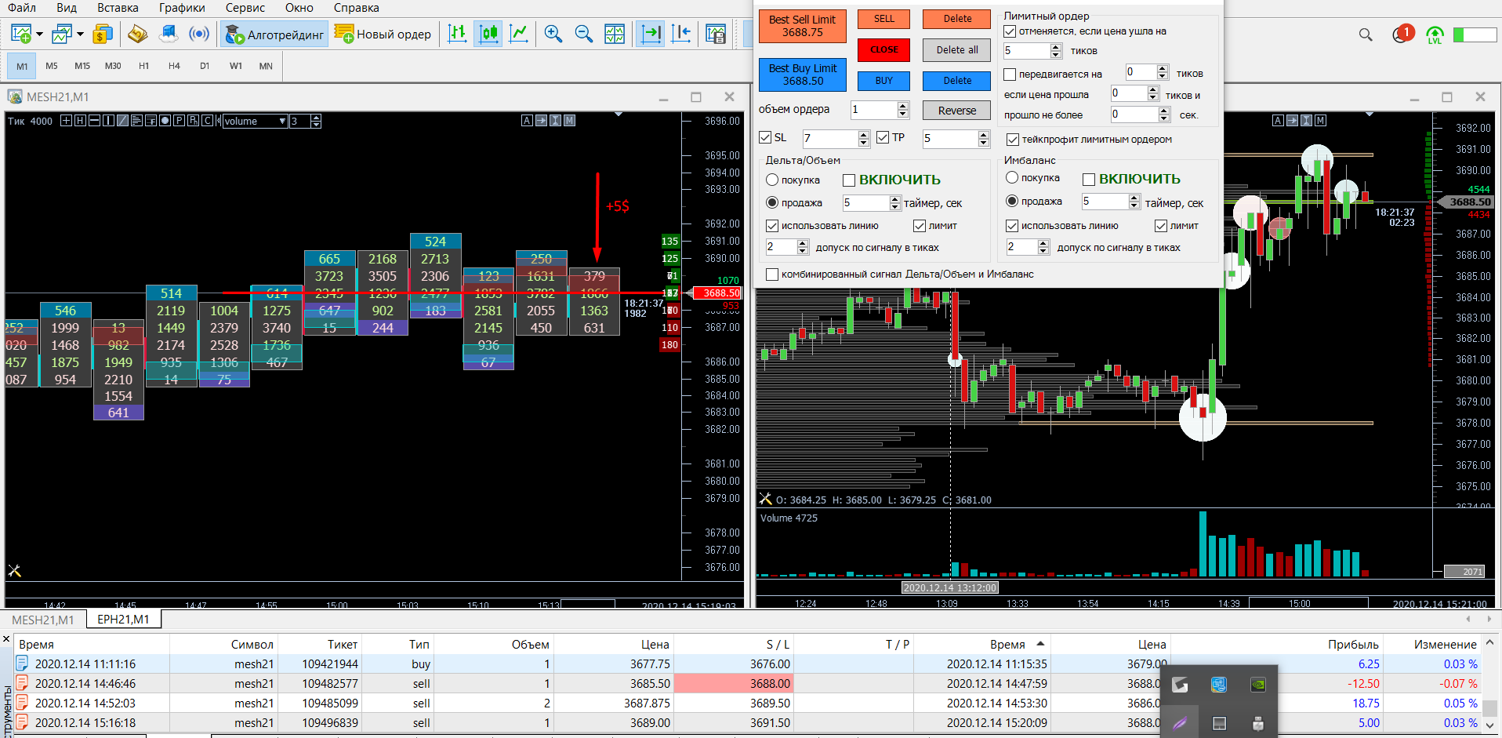Click the filled circle icon in tick chart toolbar

click(165, 121)
